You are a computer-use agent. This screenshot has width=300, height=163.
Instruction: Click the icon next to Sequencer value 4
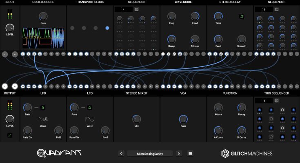click(136, 9)
